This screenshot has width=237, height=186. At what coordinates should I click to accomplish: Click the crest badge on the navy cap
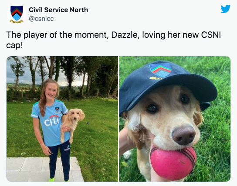tap(160, 70)
